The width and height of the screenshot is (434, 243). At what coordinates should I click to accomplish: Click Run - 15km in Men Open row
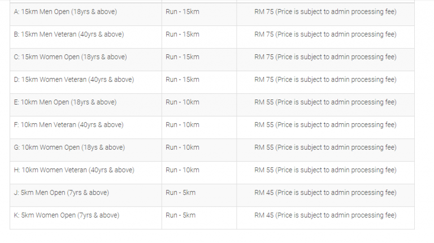(183, 12)
